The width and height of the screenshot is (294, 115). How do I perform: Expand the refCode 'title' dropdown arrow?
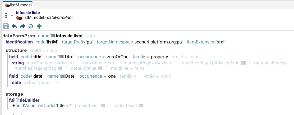click(67, 106)
